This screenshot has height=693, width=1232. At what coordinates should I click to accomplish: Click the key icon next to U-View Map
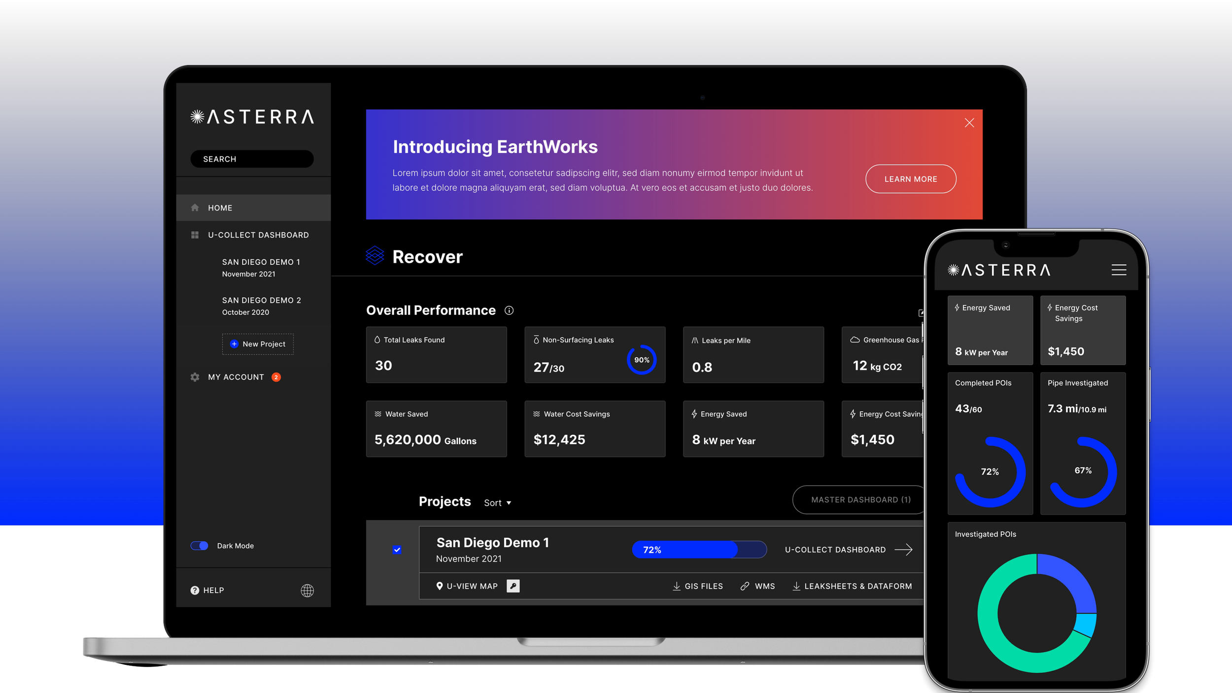tap(513, 586)
